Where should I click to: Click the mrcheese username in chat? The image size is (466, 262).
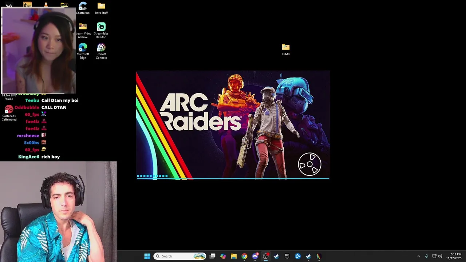point(28,136)
